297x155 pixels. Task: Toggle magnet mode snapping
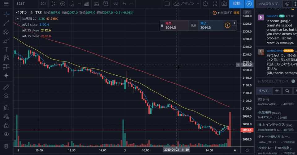(x=6, y=107)
